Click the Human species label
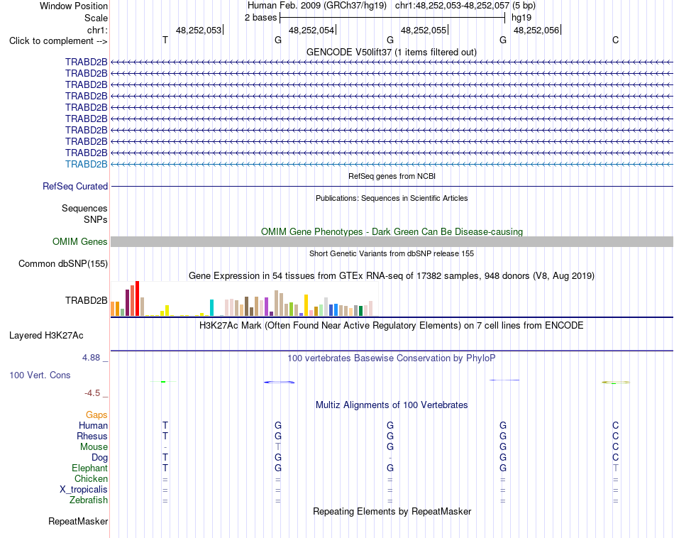Viewport: 674px width, 538px height. (93, 425)
